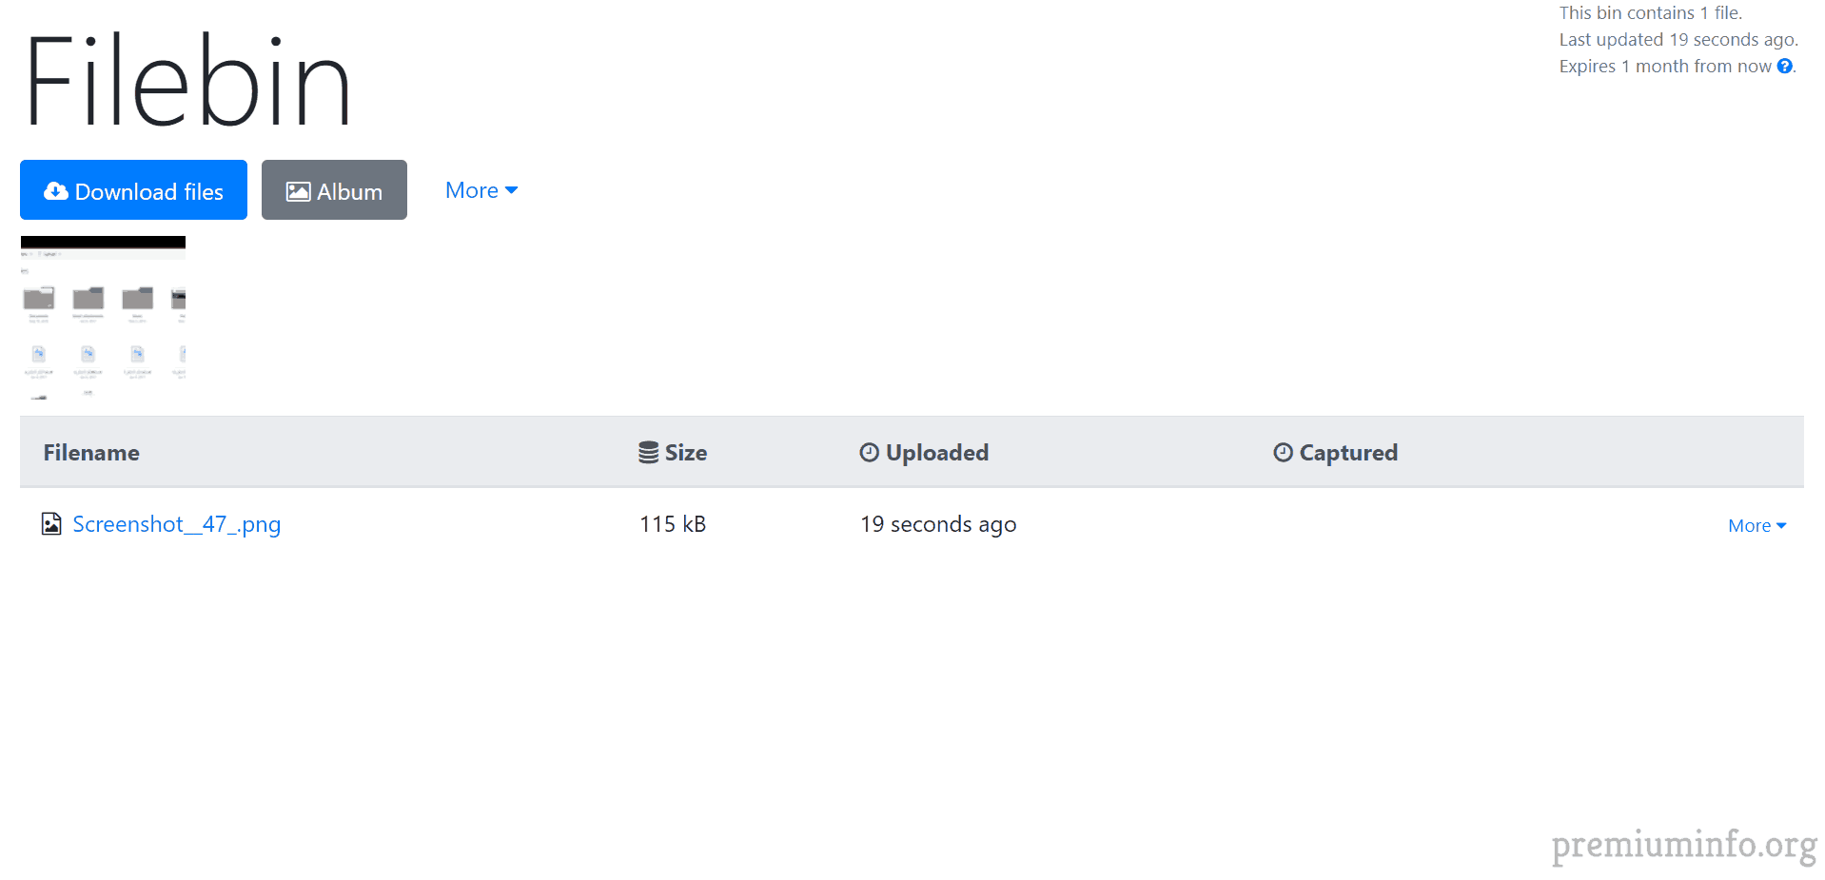Click the Size column header label

pyautogui.click(x=686, y=453)
